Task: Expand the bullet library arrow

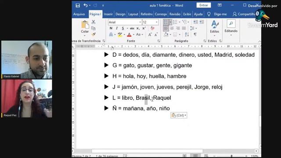Action: [x=170, y=22]
